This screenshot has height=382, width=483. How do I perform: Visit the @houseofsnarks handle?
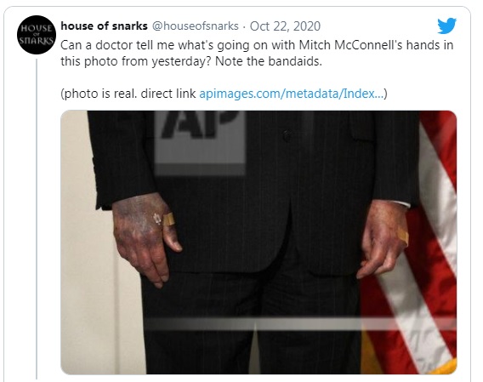pos(196,26)
